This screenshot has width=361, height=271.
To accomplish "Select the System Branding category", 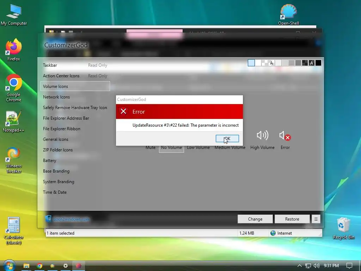I will (x=75, y=182).
